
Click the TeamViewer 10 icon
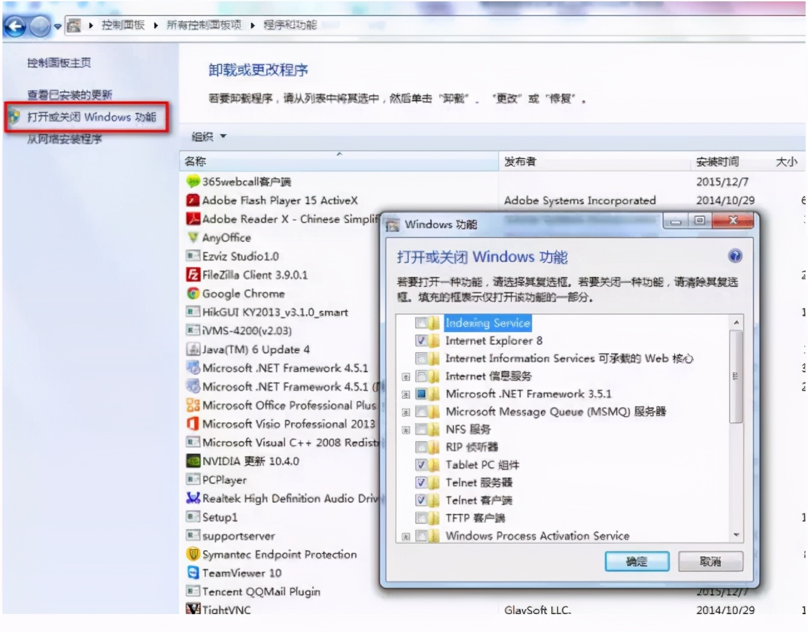193,573
